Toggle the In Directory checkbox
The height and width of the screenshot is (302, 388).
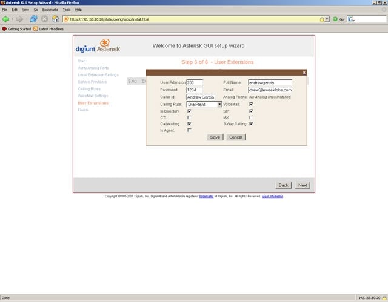[189, 111]
